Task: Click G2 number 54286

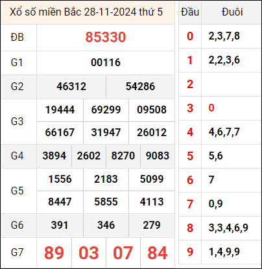Action: click(140, 86)
